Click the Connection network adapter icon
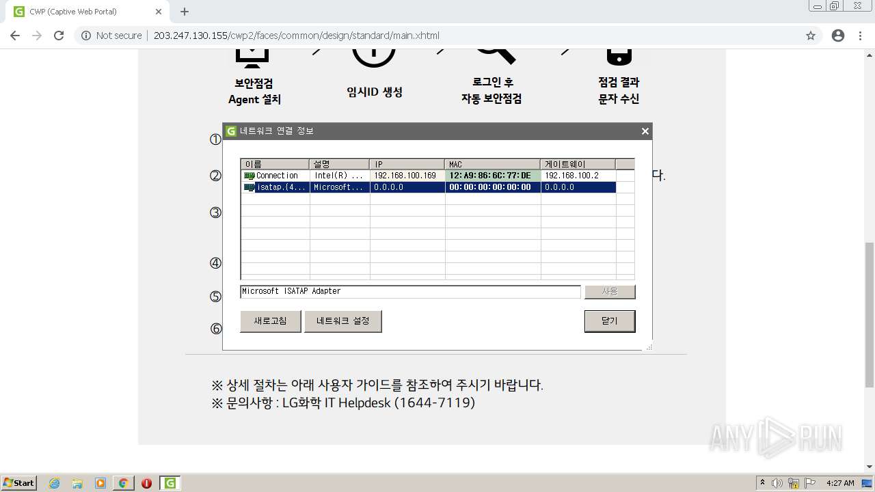This screenshot has height=492, width=875. [x=249, y=176]
